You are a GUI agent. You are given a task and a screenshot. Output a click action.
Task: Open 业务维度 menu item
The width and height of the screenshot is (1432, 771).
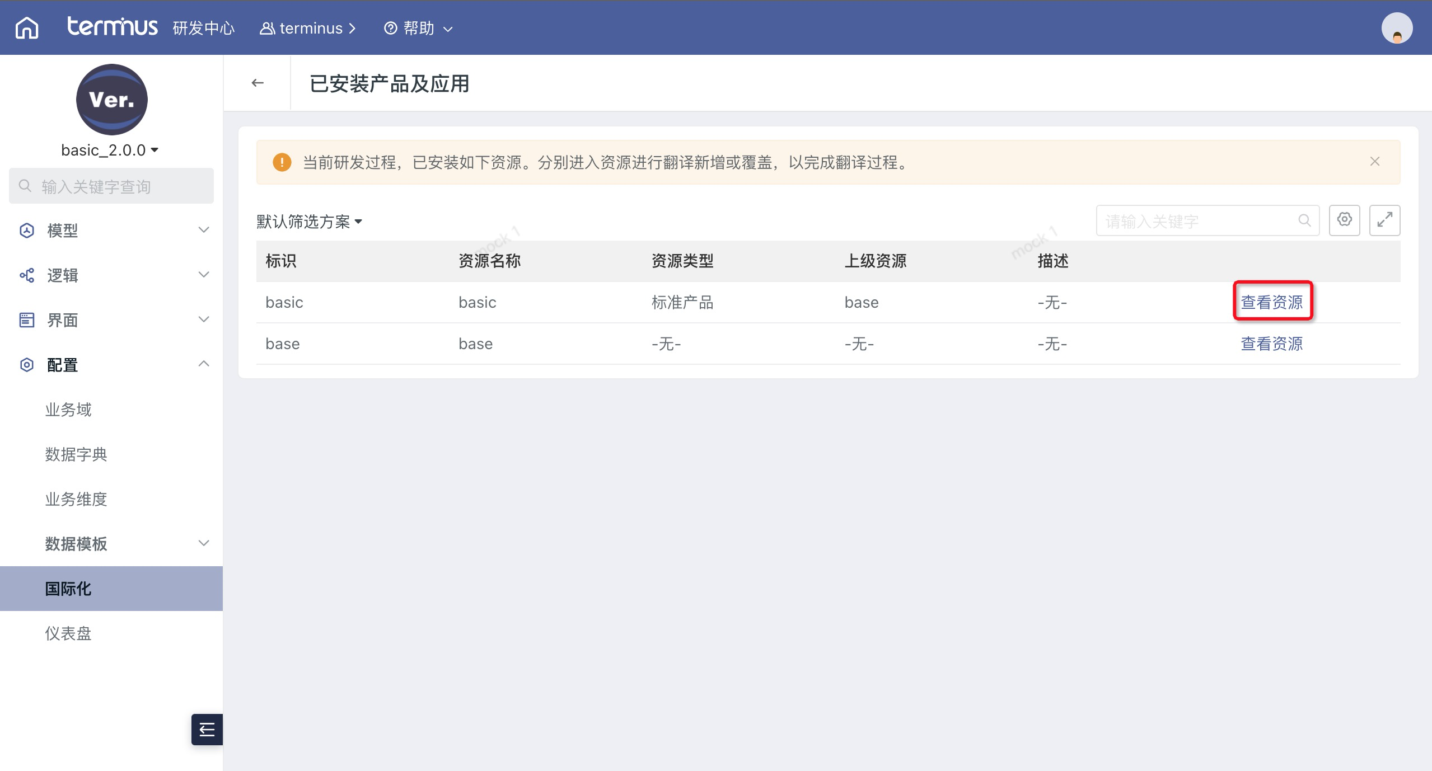[x=76, y=499]
